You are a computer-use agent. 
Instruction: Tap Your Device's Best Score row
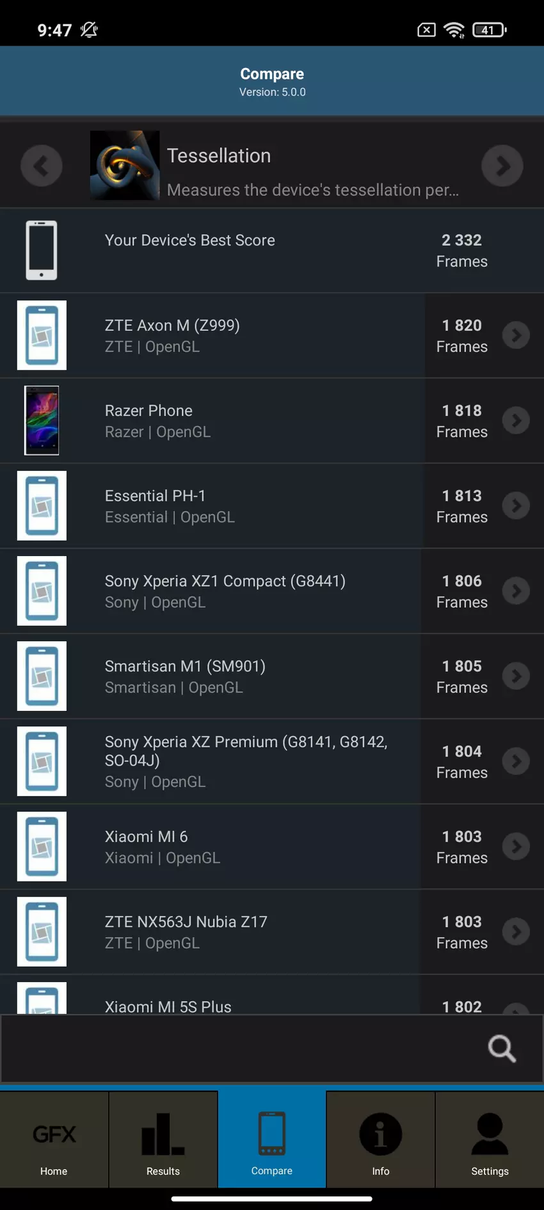pos(256,250)
